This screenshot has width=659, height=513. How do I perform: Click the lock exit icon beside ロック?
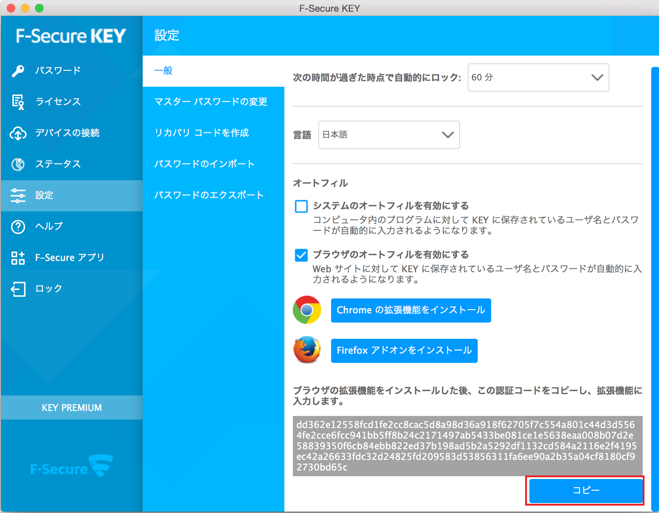point(18,289)
